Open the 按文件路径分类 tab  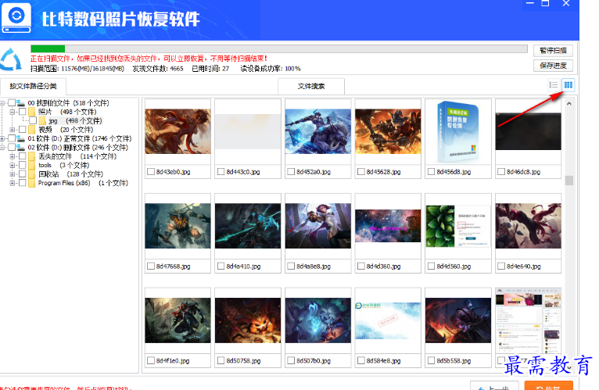(x=34, y=86)
